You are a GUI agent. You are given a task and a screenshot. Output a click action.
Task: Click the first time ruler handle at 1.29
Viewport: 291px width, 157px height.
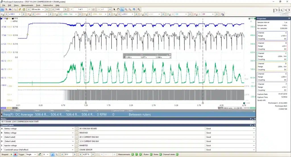[86, 103]
